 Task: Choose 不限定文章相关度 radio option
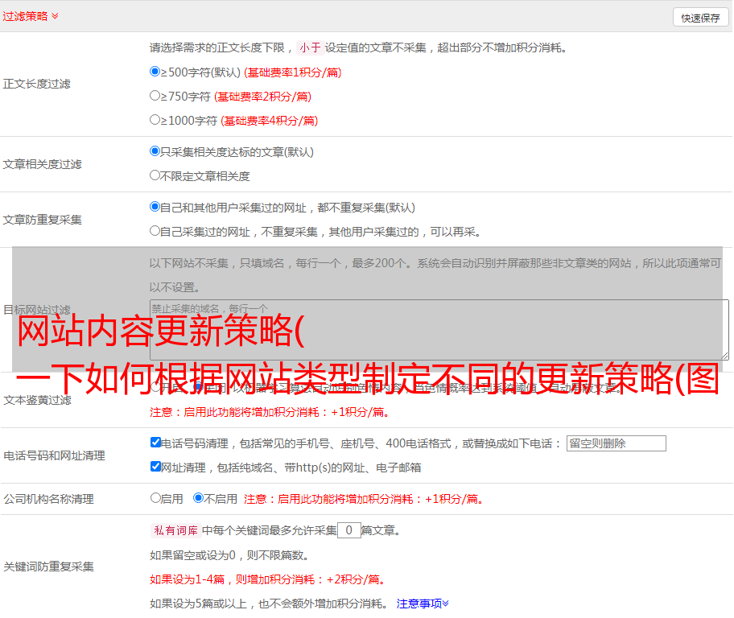coord(155,175)
